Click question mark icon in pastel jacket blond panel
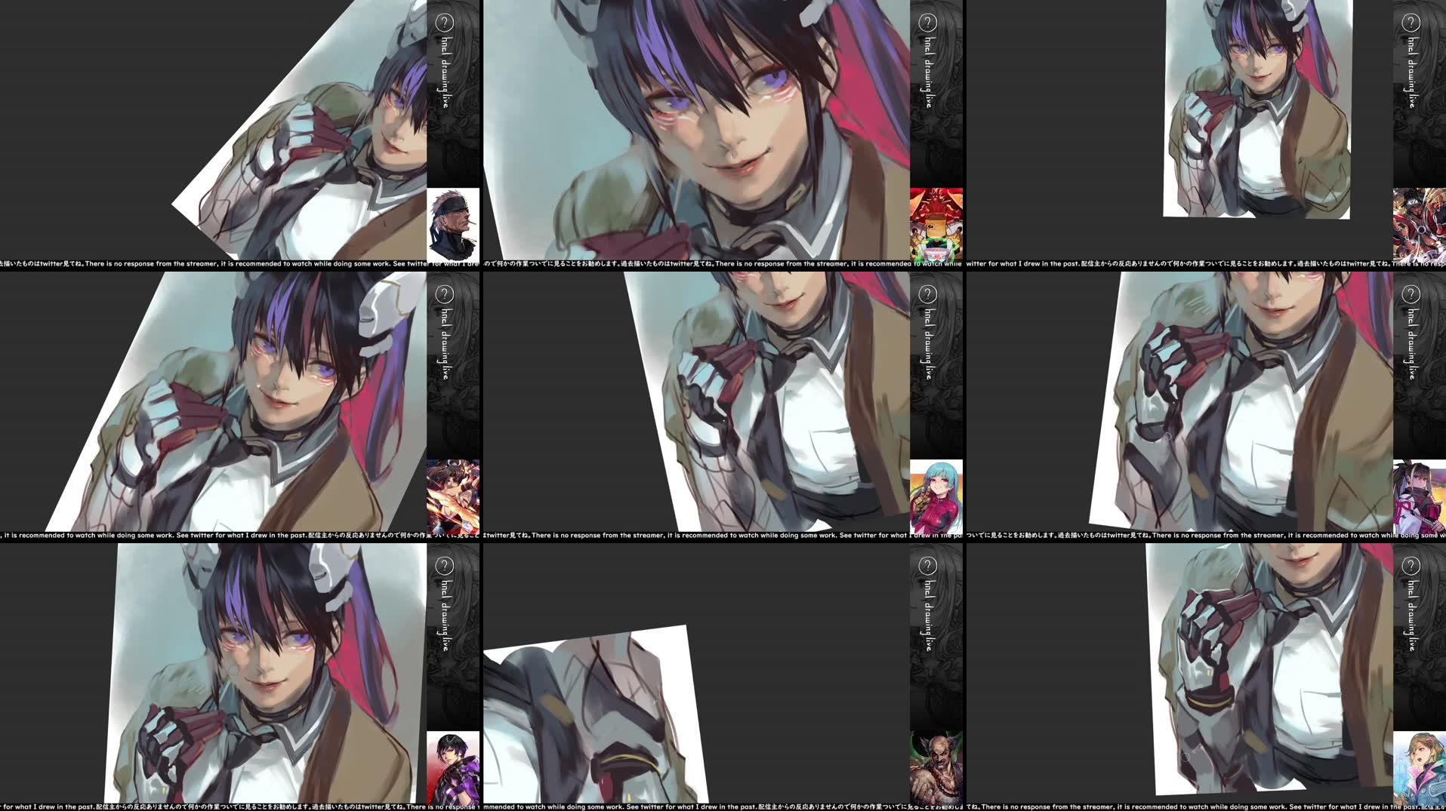This screenshot has height=811, width=1446. [x=1411, y=566]
